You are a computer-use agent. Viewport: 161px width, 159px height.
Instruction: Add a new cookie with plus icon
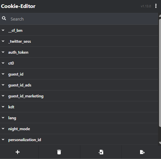click(18, 152)
